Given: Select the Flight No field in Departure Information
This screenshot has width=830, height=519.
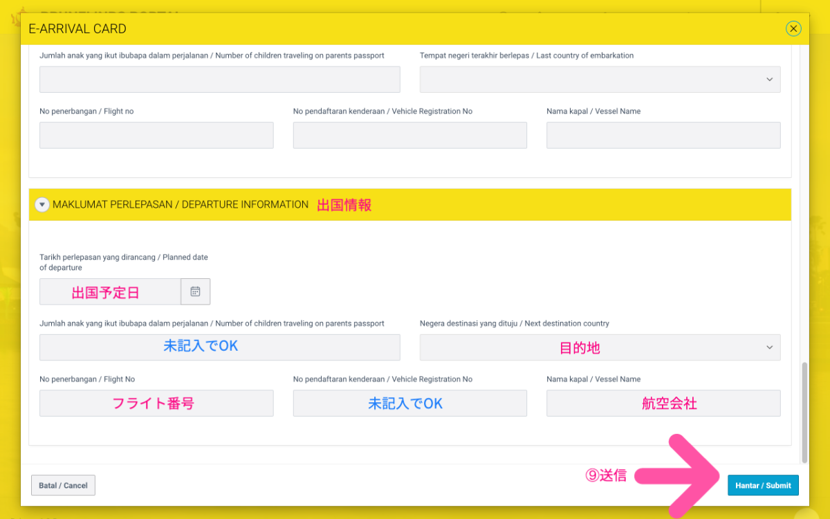Looking at the screenshot, I should [156, 403].
